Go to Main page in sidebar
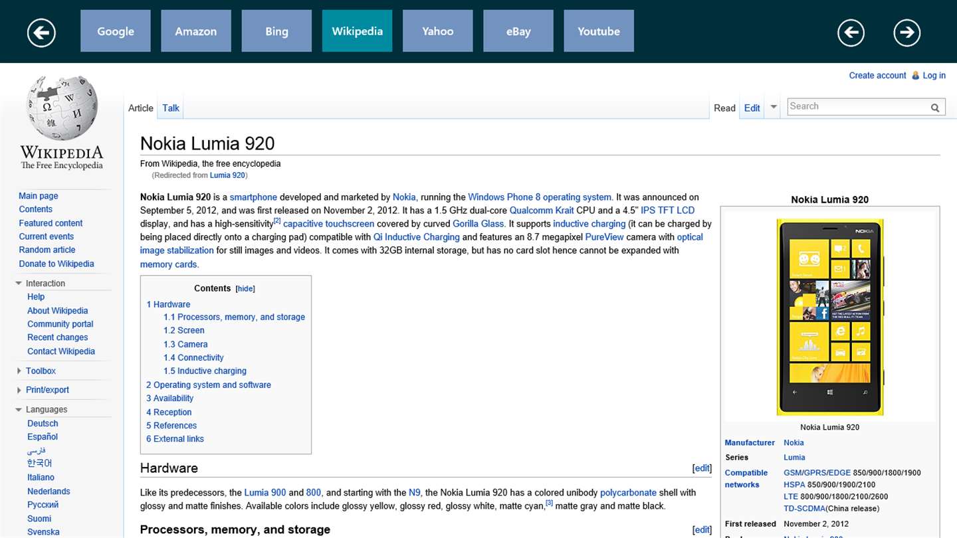 [x=39, y=196]
